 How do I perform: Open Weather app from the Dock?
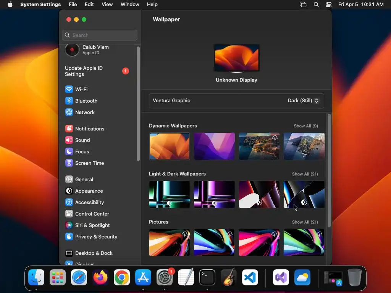pos(302,277)
